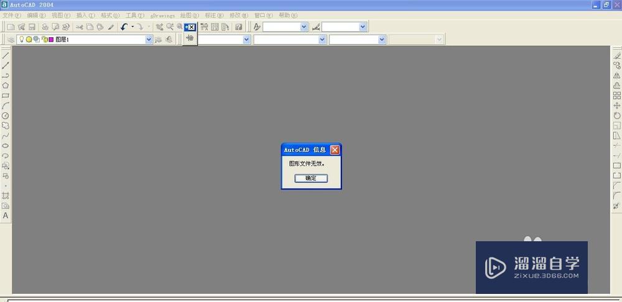Click the Help question mark icon
Screen dimensions: 622x302
coord(238,27)
